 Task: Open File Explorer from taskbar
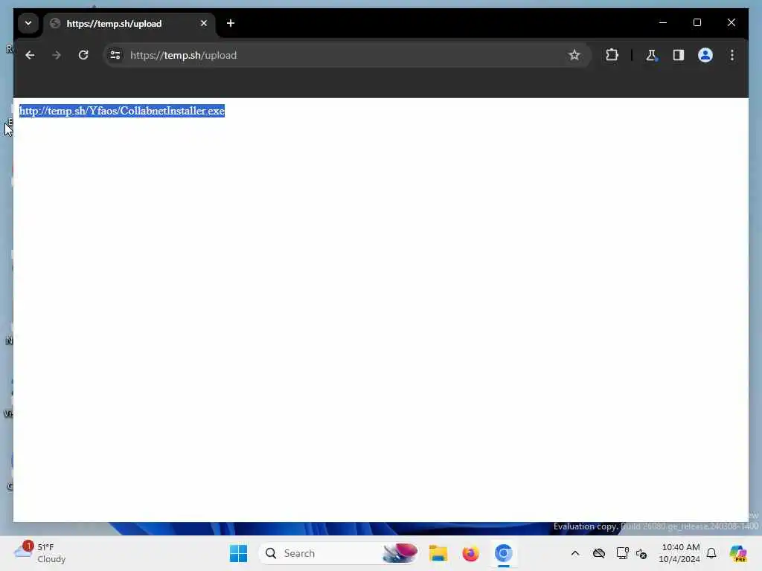[438, 553]
